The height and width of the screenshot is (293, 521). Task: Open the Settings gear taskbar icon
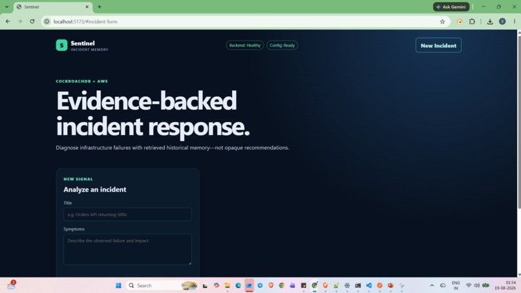pos(347,285)
